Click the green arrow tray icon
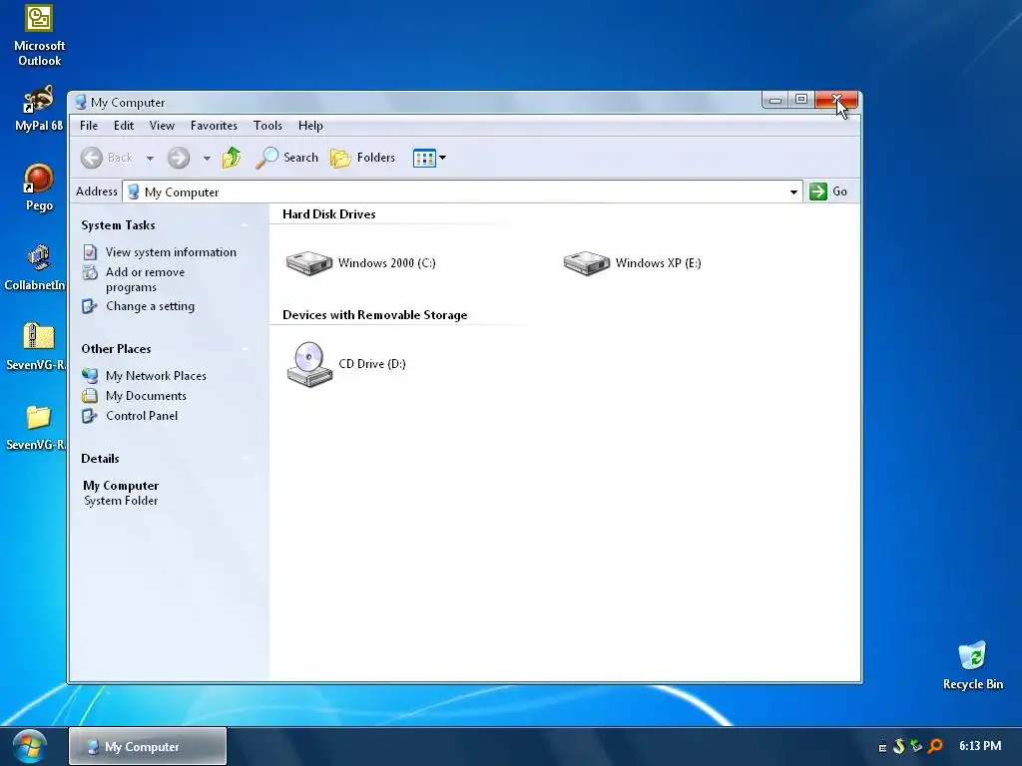The image size is (1022, 766). point(917,746)
